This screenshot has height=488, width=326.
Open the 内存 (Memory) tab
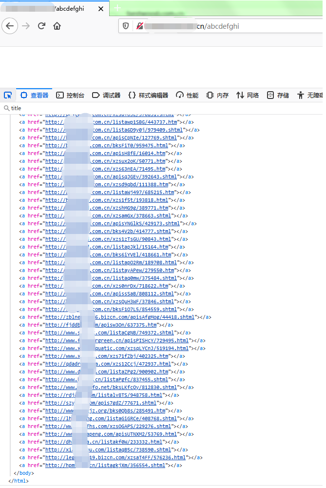(217, 95)
